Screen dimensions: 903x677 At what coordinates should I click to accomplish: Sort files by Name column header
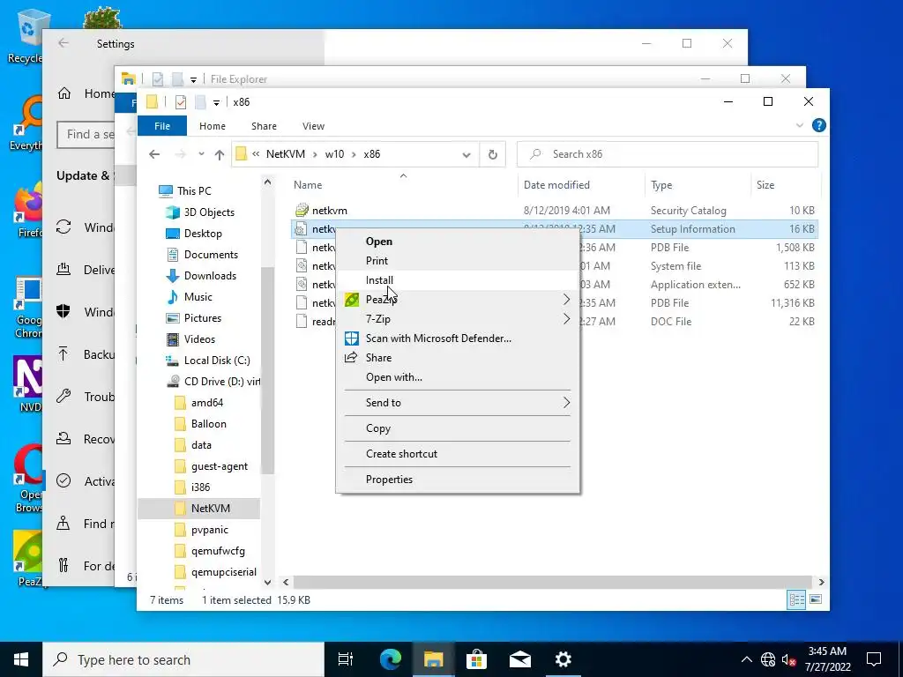click(x=308, y=185)
